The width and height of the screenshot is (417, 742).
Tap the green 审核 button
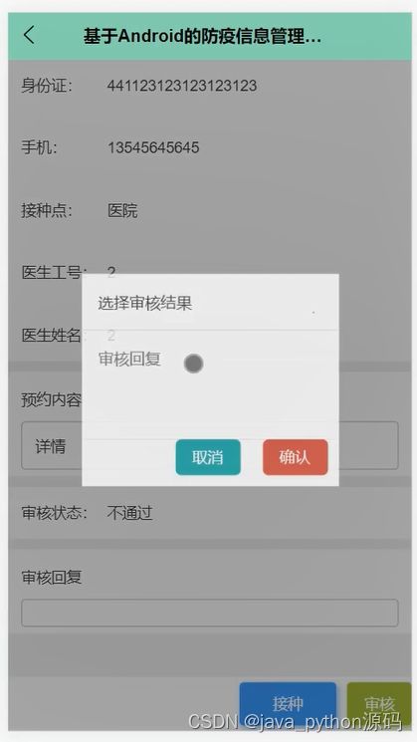379,704
